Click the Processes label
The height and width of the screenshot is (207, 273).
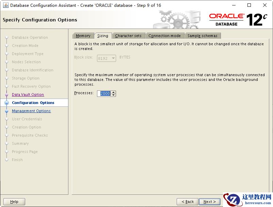click(84, 93)
